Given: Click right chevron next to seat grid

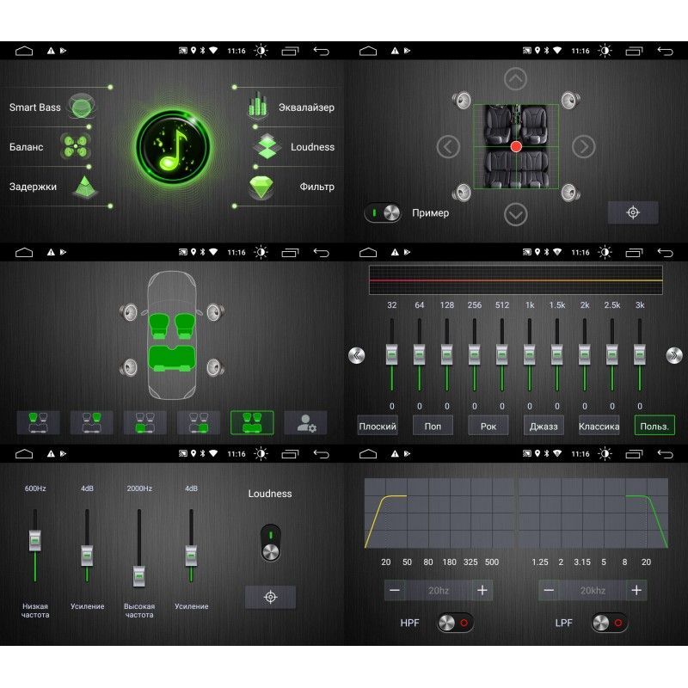Looking at the screenshot, I should 584,147.
